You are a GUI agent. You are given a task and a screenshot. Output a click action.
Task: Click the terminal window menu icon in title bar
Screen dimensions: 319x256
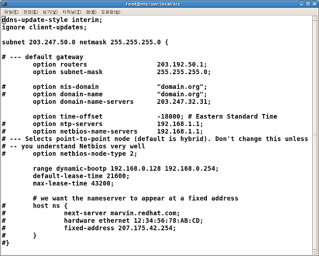[x=4, y=4]
